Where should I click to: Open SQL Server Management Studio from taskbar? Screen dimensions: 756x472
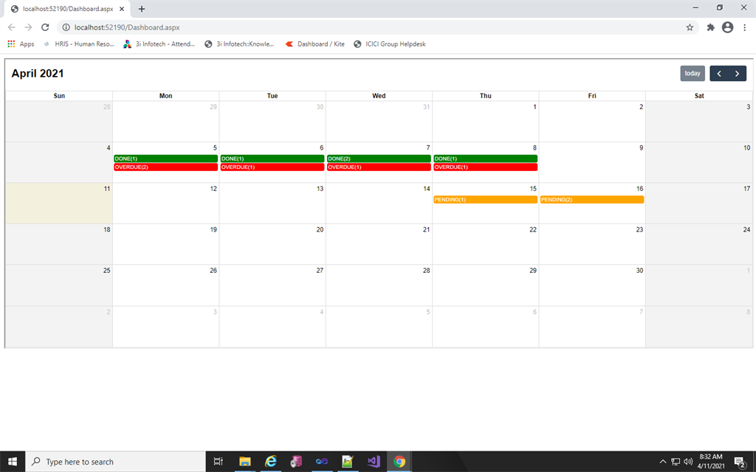point(296,462)
